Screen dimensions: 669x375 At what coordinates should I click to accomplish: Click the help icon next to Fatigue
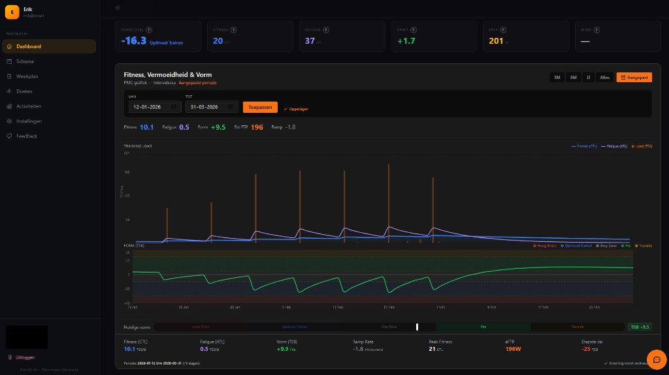coord(326,29)
